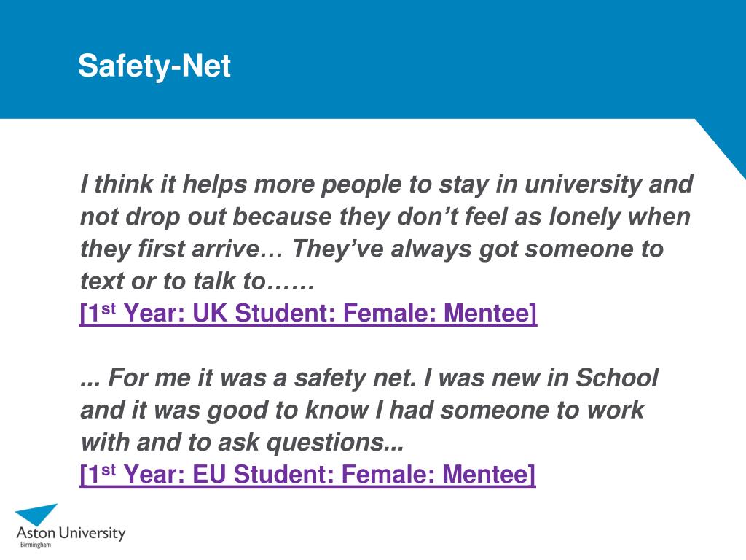Click the word 'lonely' in first quote

pyautogui.click(x=585, y=217)
